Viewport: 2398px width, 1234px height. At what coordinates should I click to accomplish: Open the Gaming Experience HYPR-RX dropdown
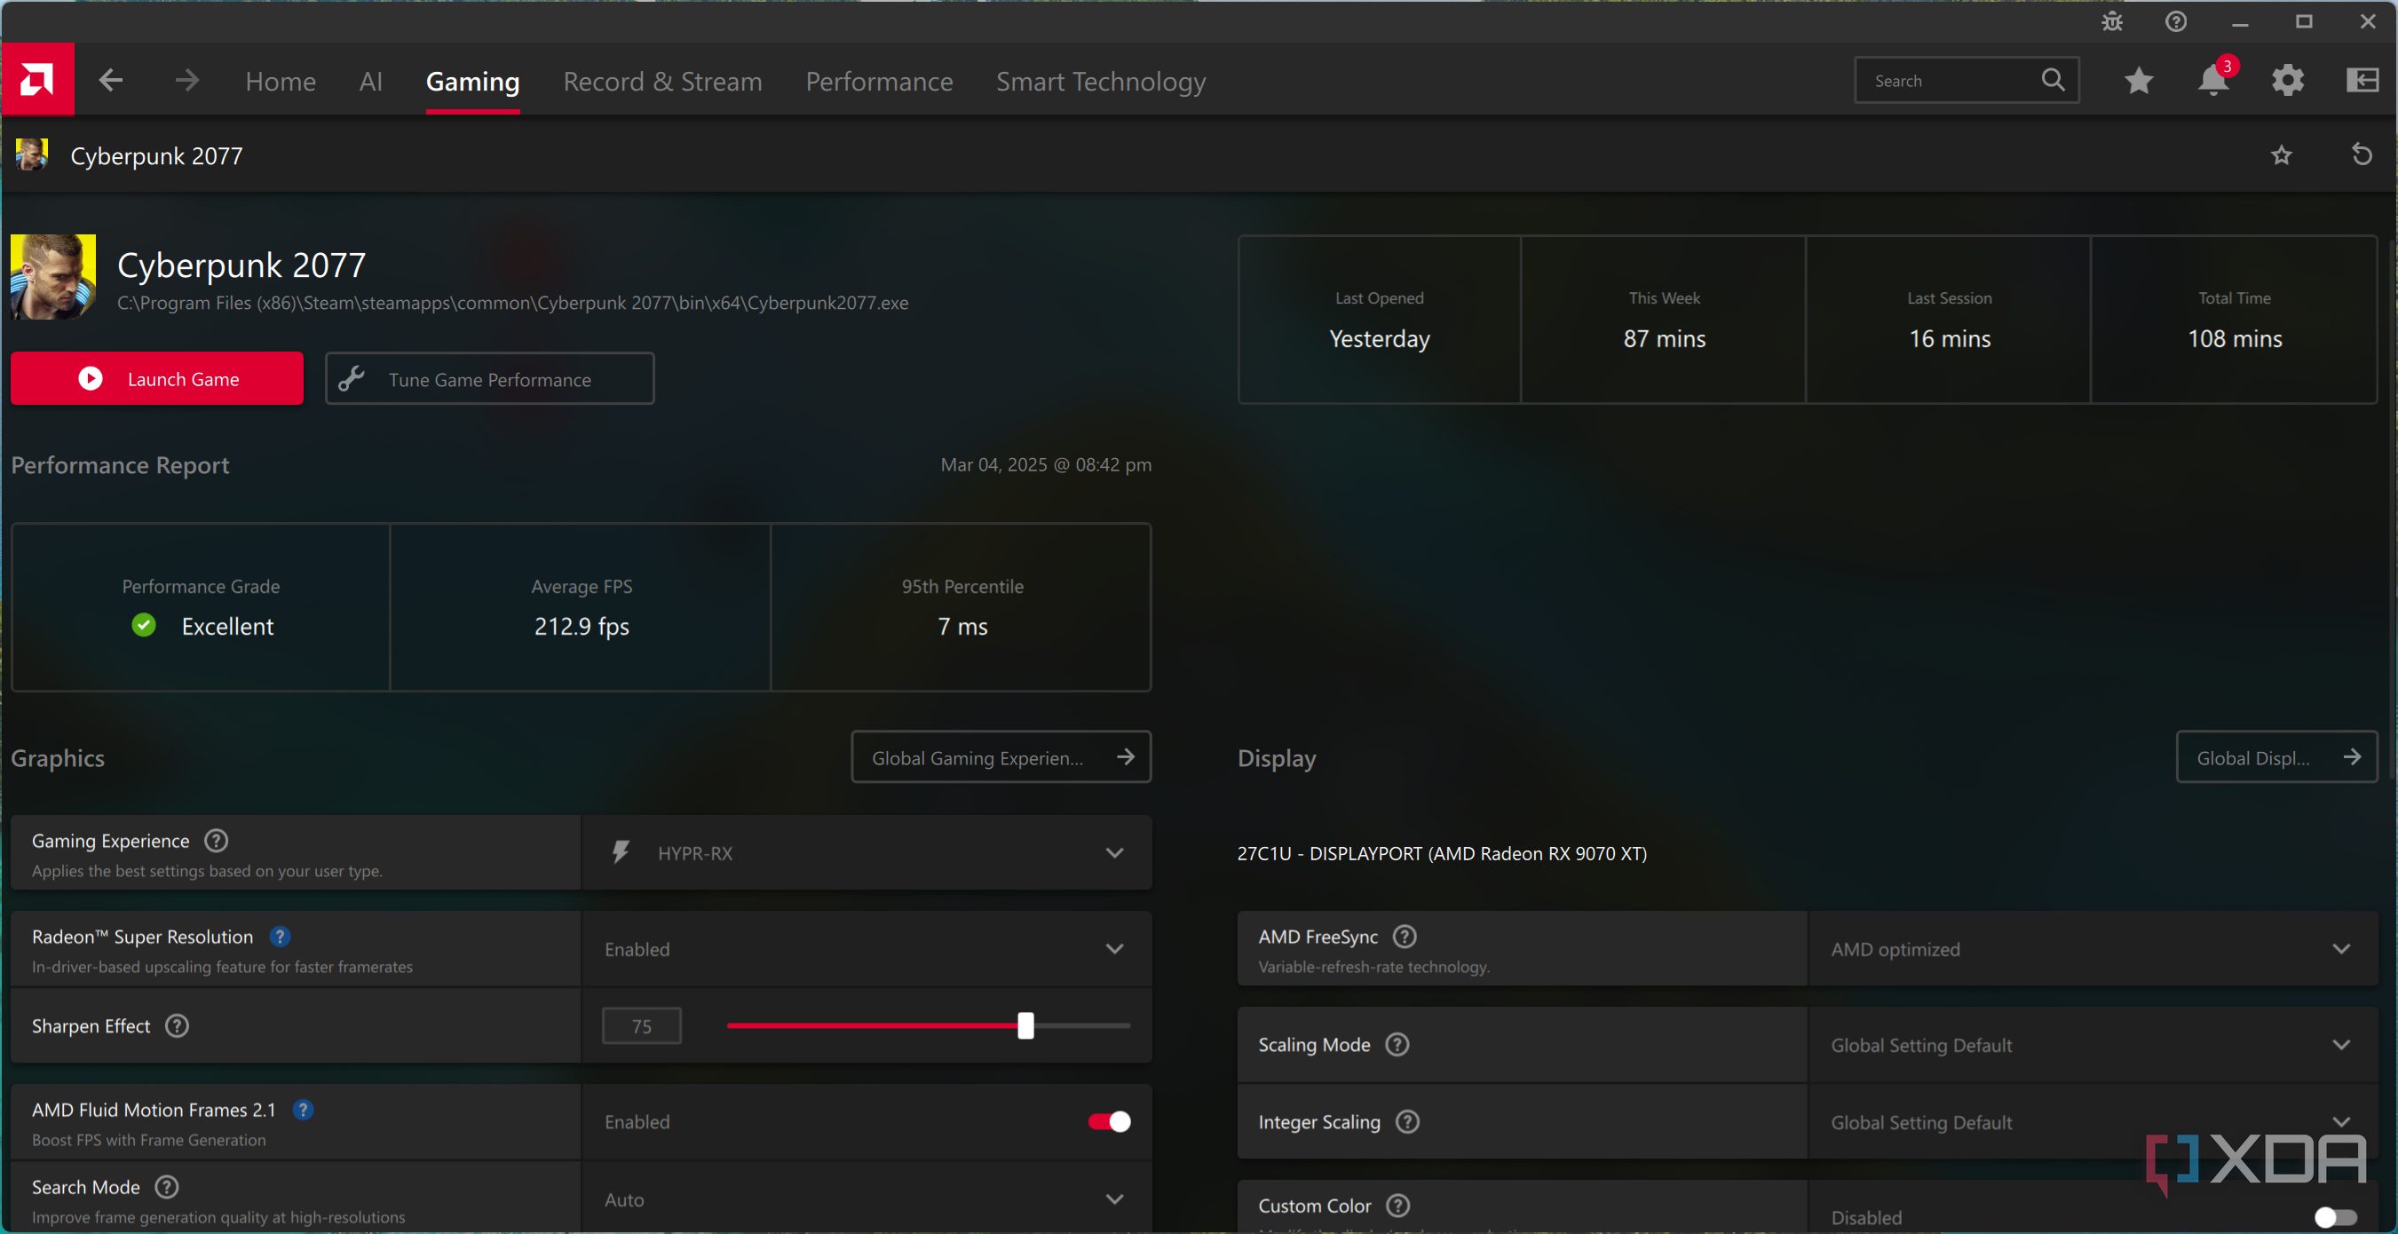[866, 852]
